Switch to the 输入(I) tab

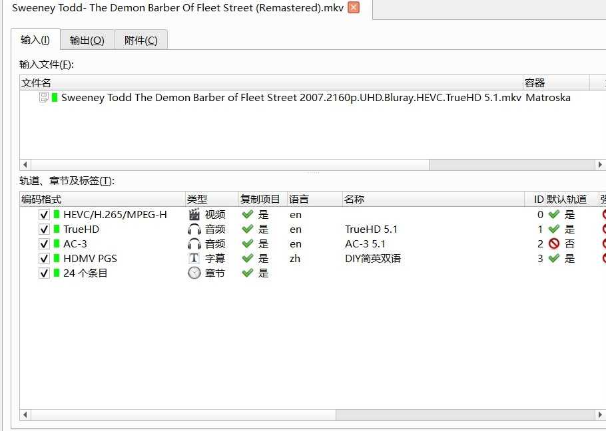tap(35, 40)
